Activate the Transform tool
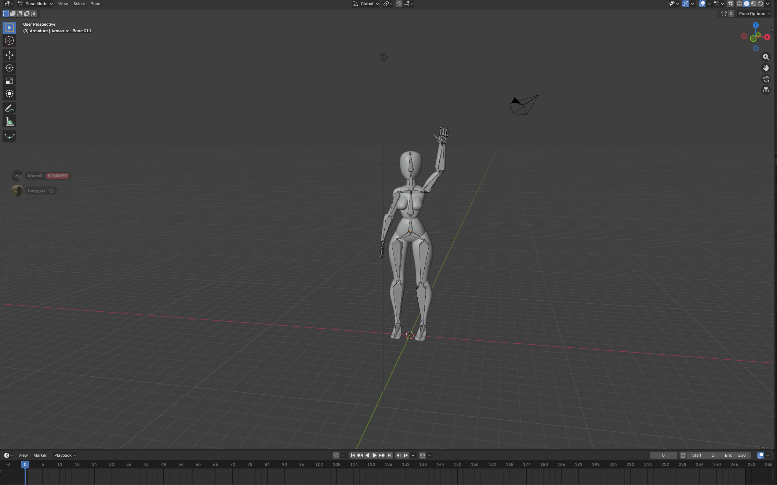Screen dimensions: 777x485 [x=10, y=94]
